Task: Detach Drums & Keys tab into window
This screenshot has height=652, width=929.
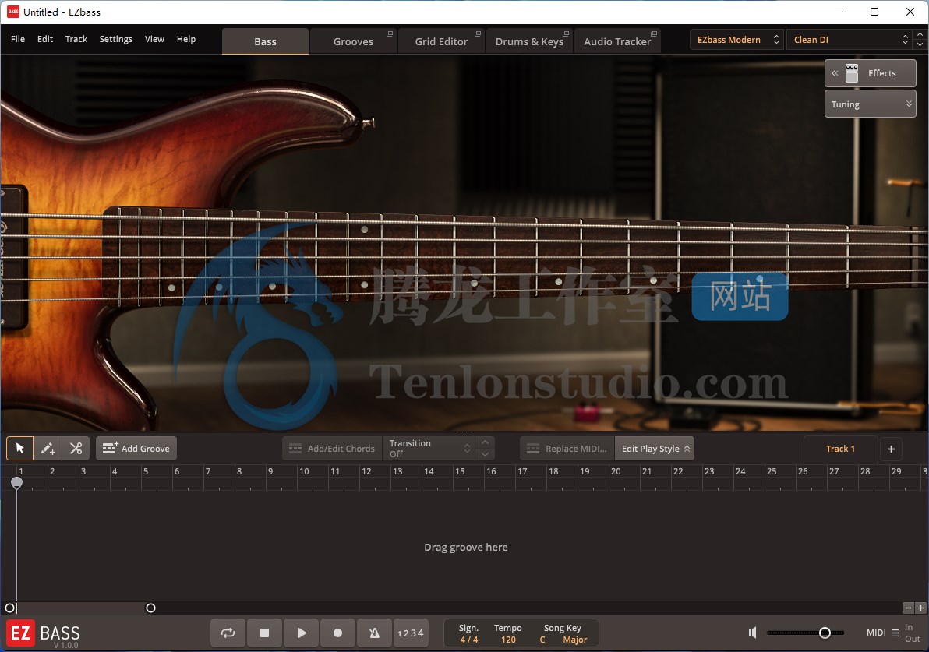Action: (x=566, y=33)
